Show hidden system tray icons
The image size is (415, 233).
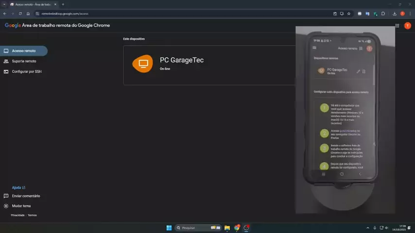(367, 228)
